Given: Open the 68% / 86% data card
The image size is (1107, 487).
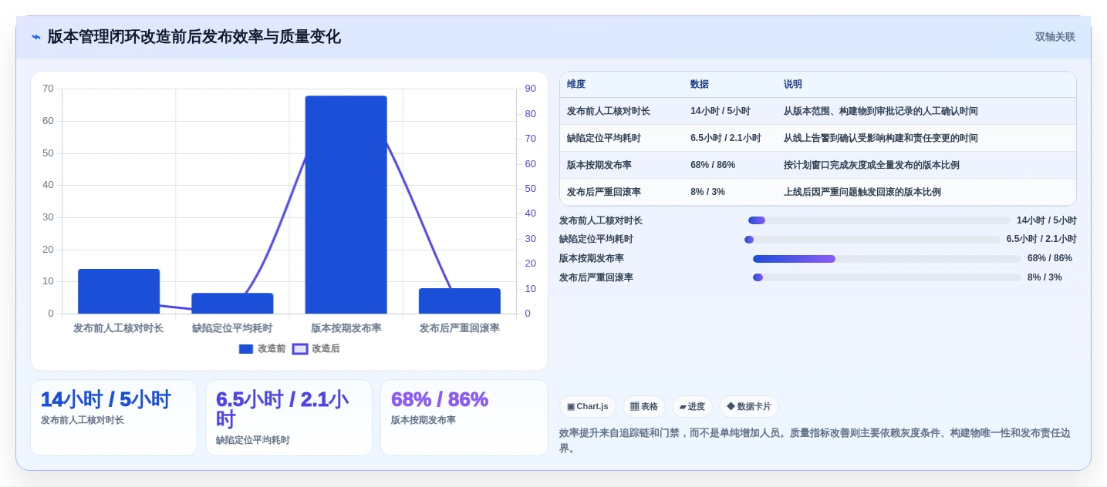Looking at the screenshot, I should pyautogui.click(x=464, y=418).
